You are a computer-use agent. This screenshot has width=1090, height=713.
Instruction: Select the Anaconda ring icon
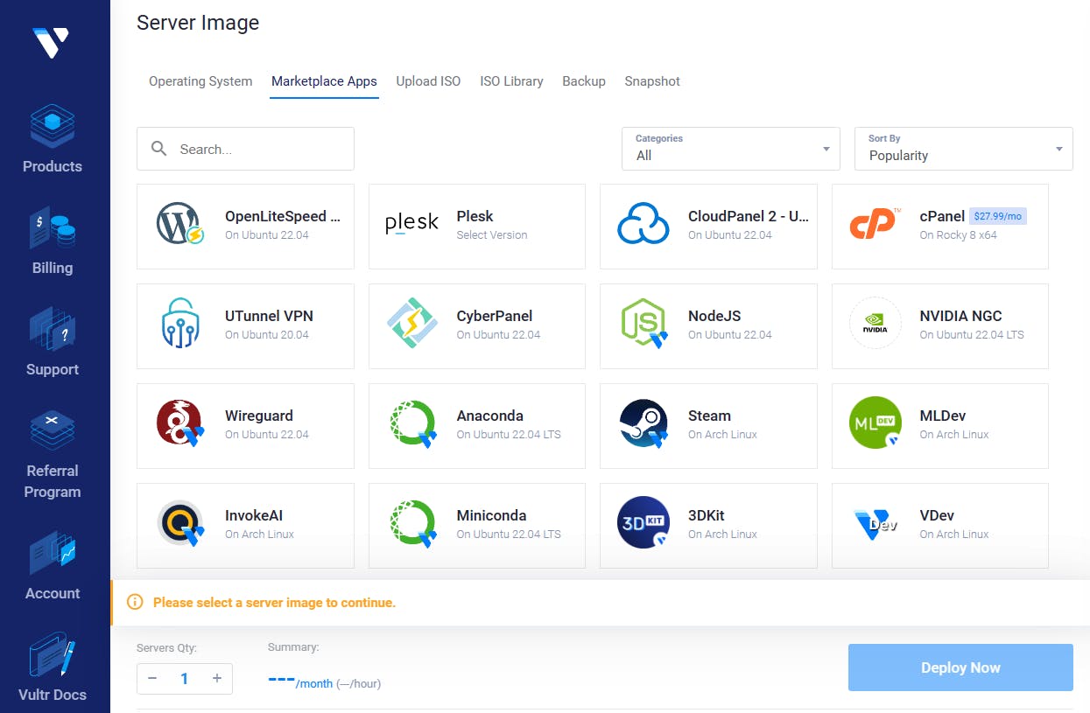412,423
